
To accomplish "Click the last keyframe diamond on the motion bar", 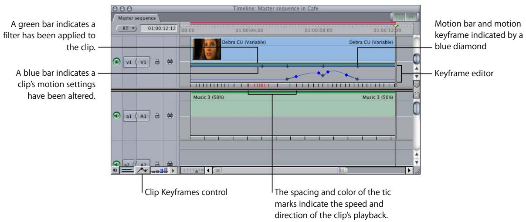I will (x=357, y=66).
